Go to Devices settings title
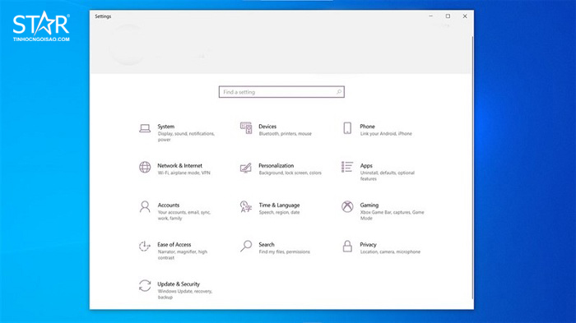 point(267,127)
